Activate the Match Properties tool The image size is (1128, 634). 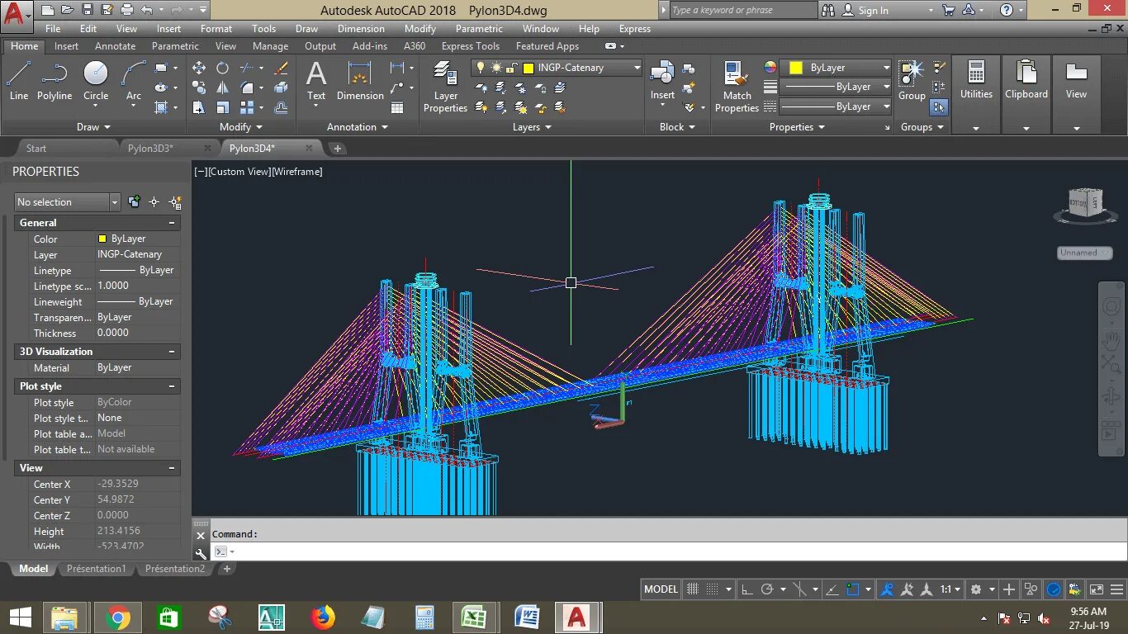tap(737, 87)
